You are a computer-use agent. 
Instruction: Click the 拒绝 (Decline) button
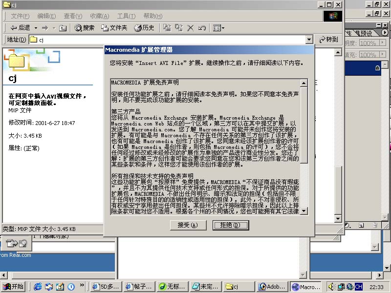231,225
